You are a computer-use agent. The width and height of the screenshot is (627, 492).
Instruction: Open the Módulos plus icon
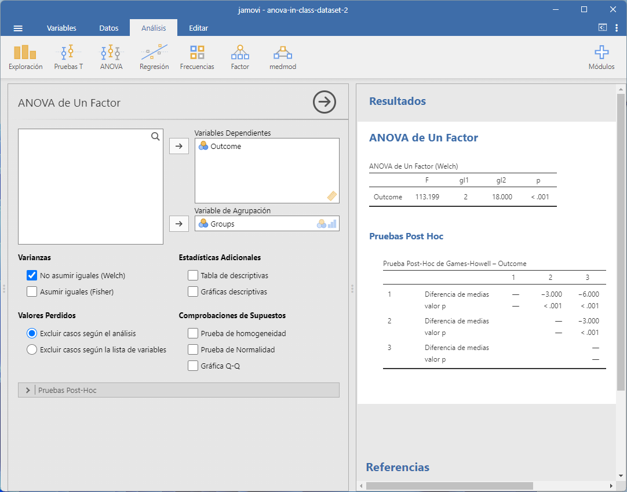point(602,57)
